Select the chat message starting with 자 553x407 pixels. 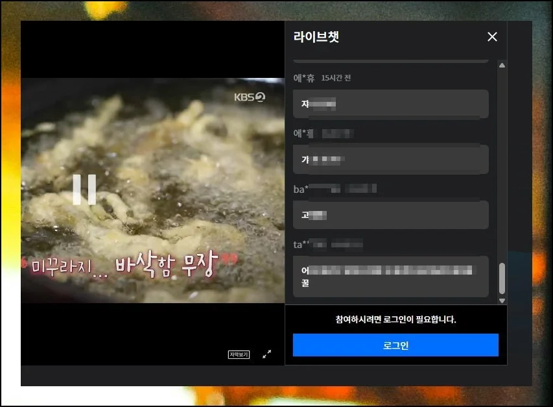pyautogui.click(x=390, y=104)
